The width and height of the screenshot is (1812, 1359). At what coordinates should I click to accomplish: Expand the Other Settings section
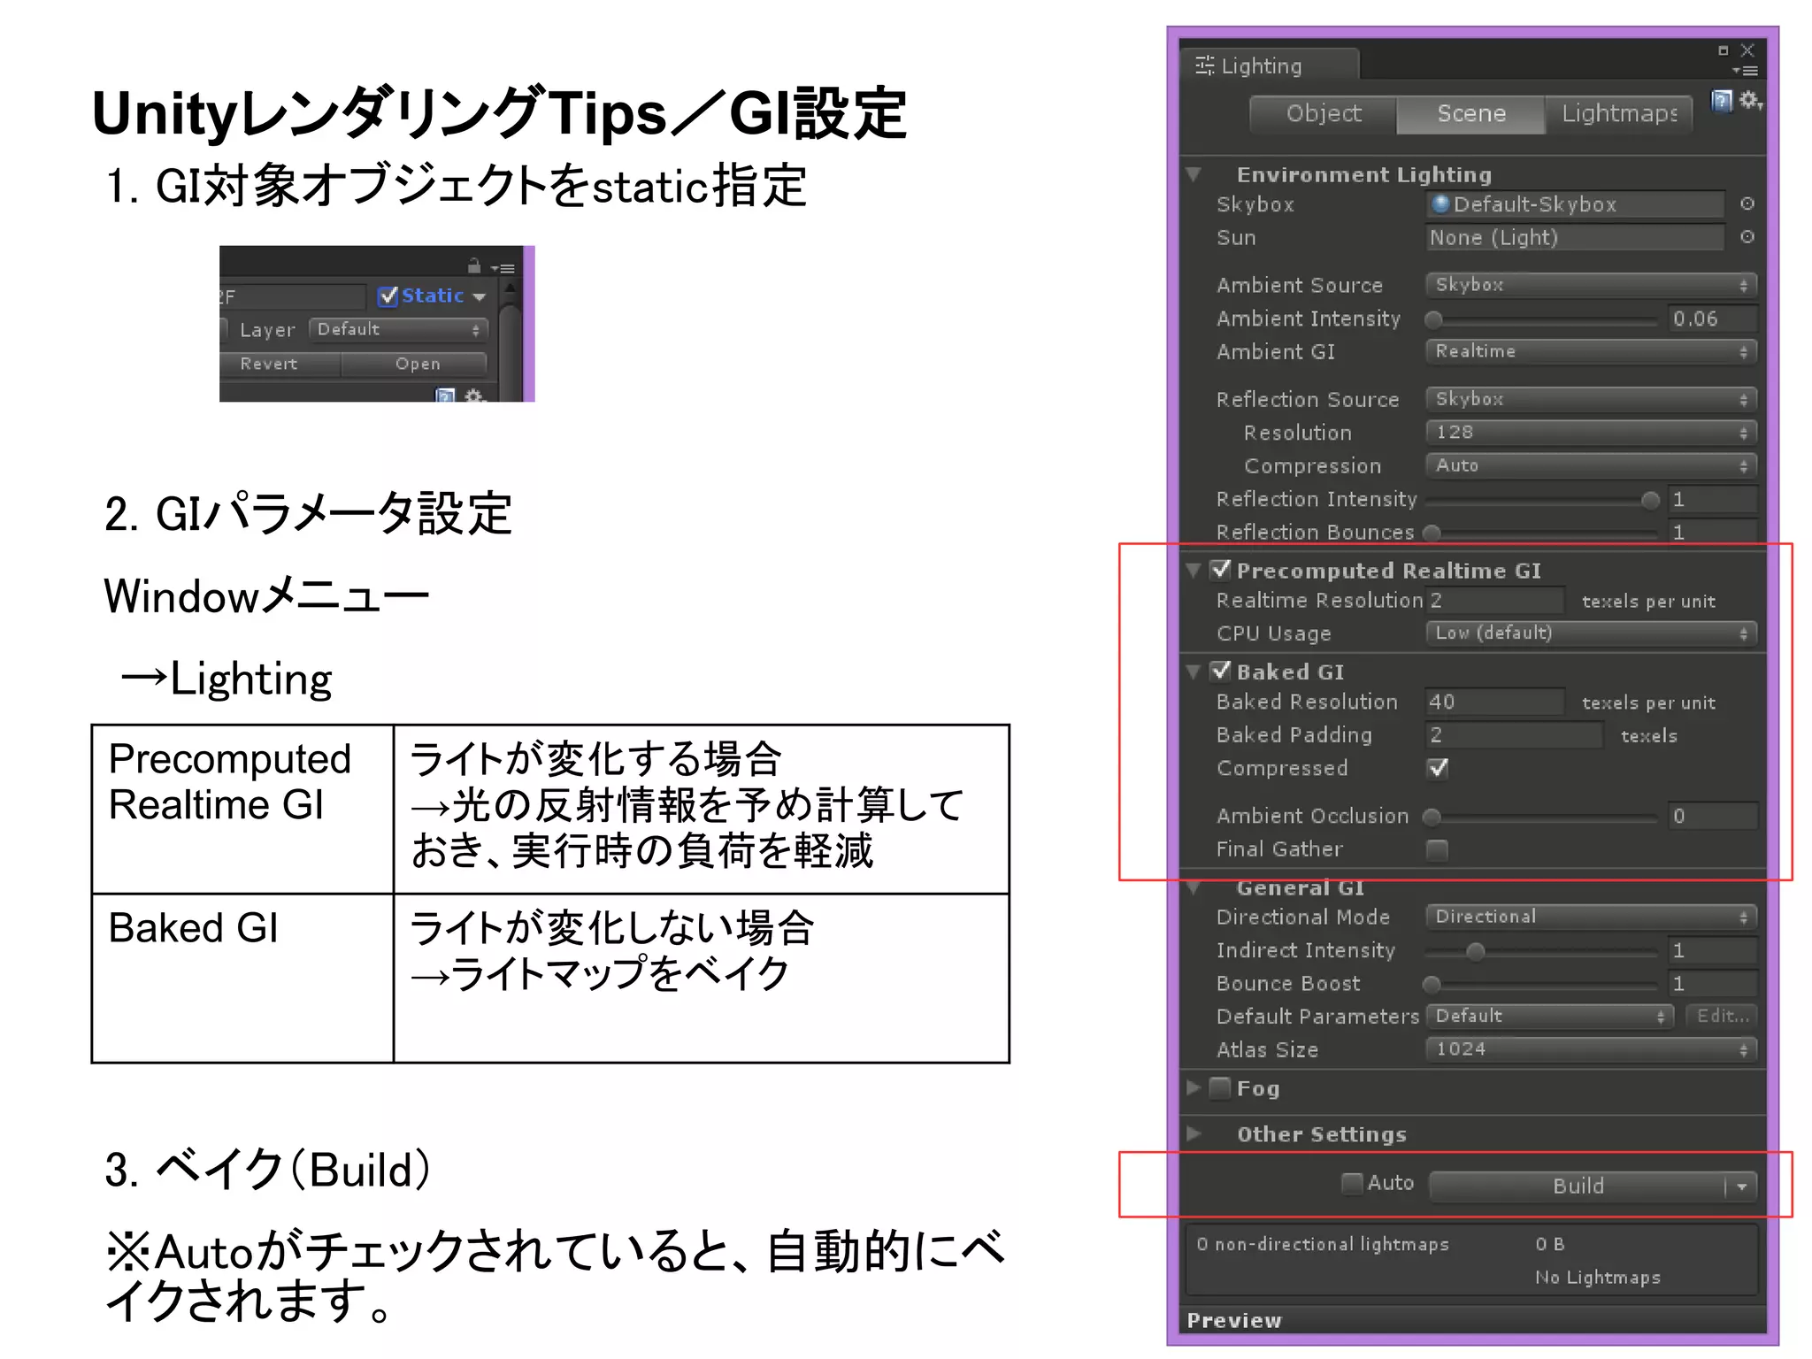[x=1194, y=1133]
